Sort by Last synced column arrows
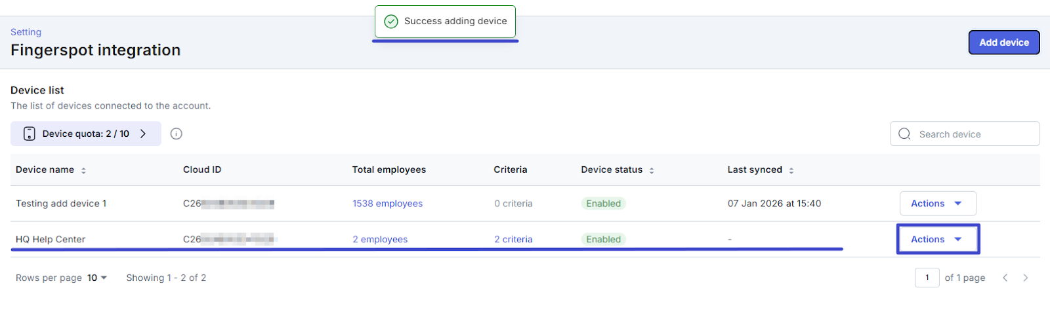This screenshot has width=1050, height=309. pos(791,170)
